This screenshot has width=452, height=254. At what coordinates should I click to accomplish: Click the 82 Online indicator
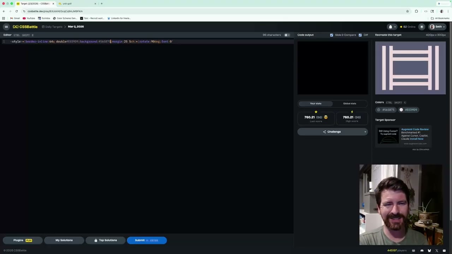(x=408, y=27)
